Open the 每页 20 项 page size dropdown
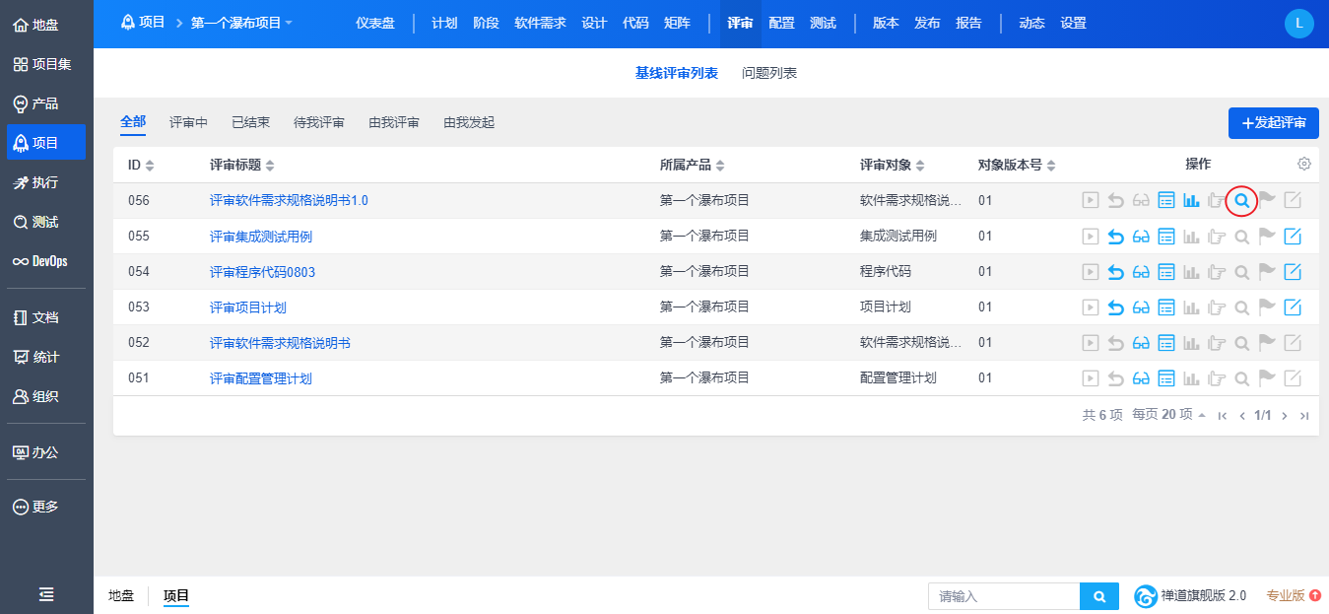 pos(1169,415)
